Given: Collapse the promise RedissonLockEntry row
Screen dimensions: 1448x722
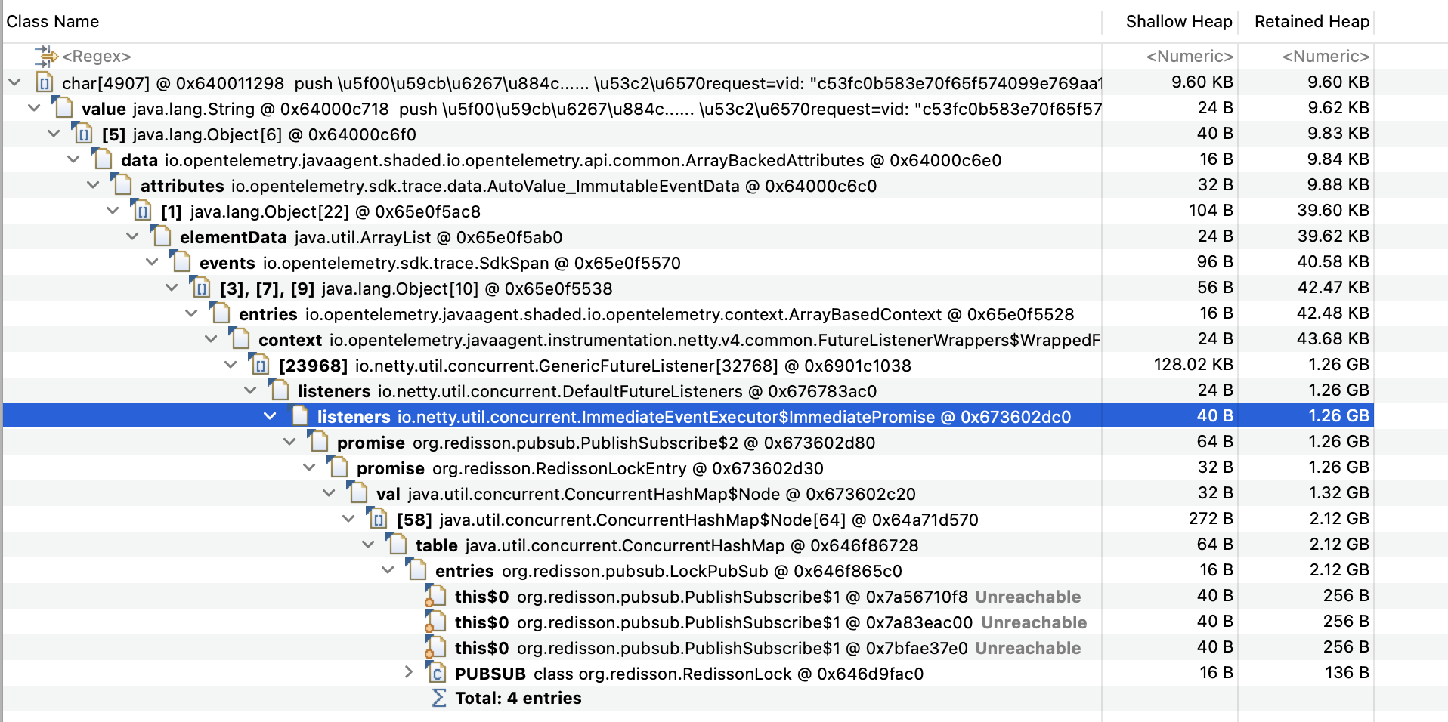Looking at the screenshot, I should 309,467.
